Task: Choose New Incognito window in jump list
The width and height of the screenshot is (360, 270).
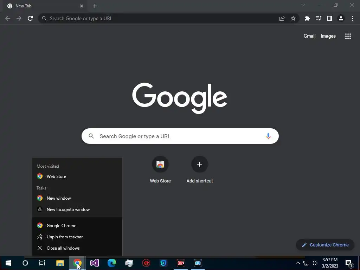Action: point(77,210)
